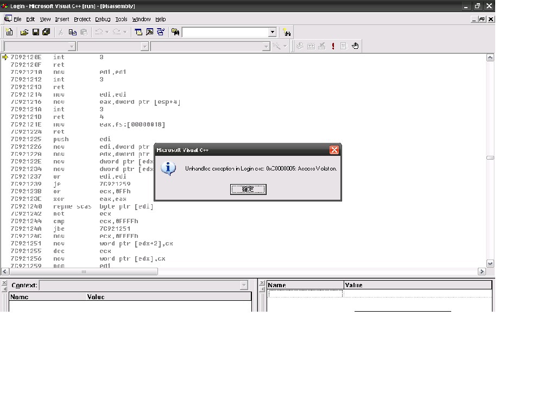Click the Cut scissors icon

(61, 32)
